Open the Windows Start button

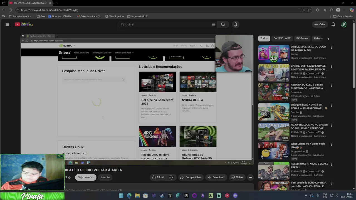pyautogui.click(x=121, y=196)
